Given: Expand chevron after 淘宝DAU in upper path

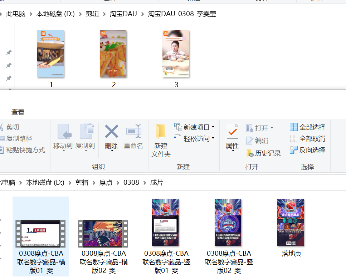Looking at the screenshot, I should [x=142, y=14].
